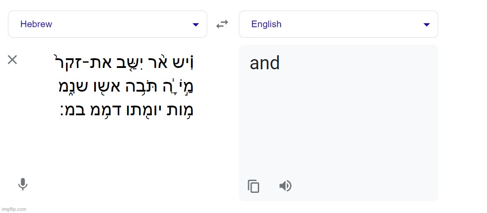This screenshot has height=213, width=487.
Task: Select the English language label text
Action: pyautogui.click(x=266, y=24)
